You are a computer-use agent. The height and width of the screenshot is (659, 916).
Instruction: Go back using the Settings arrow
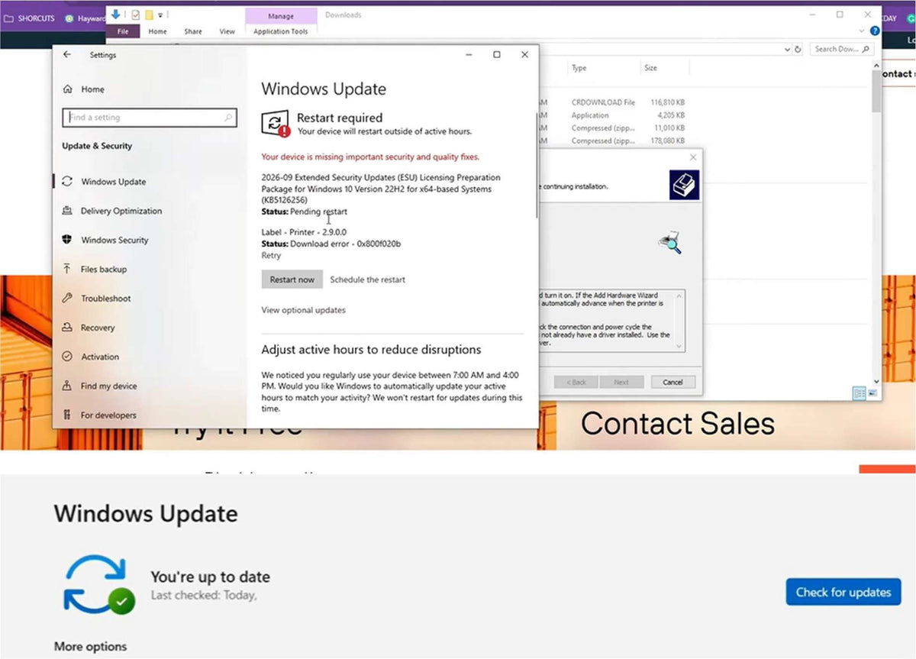pyautogui.click(x=67, y=54)
